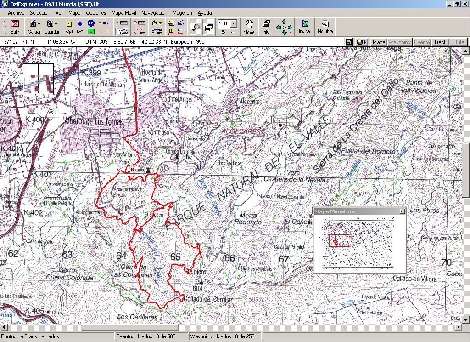Open the Mapa Móvil menu

click(124, 13)
